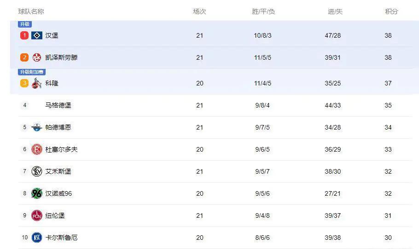The width and height of the screenshot is (419, 249).
Task: Click the 升级 promotion tag
Action: click(x=25, y=24)
